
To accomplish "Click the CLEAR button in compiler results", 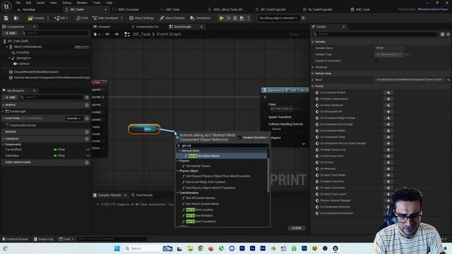I will pos(297,228).
